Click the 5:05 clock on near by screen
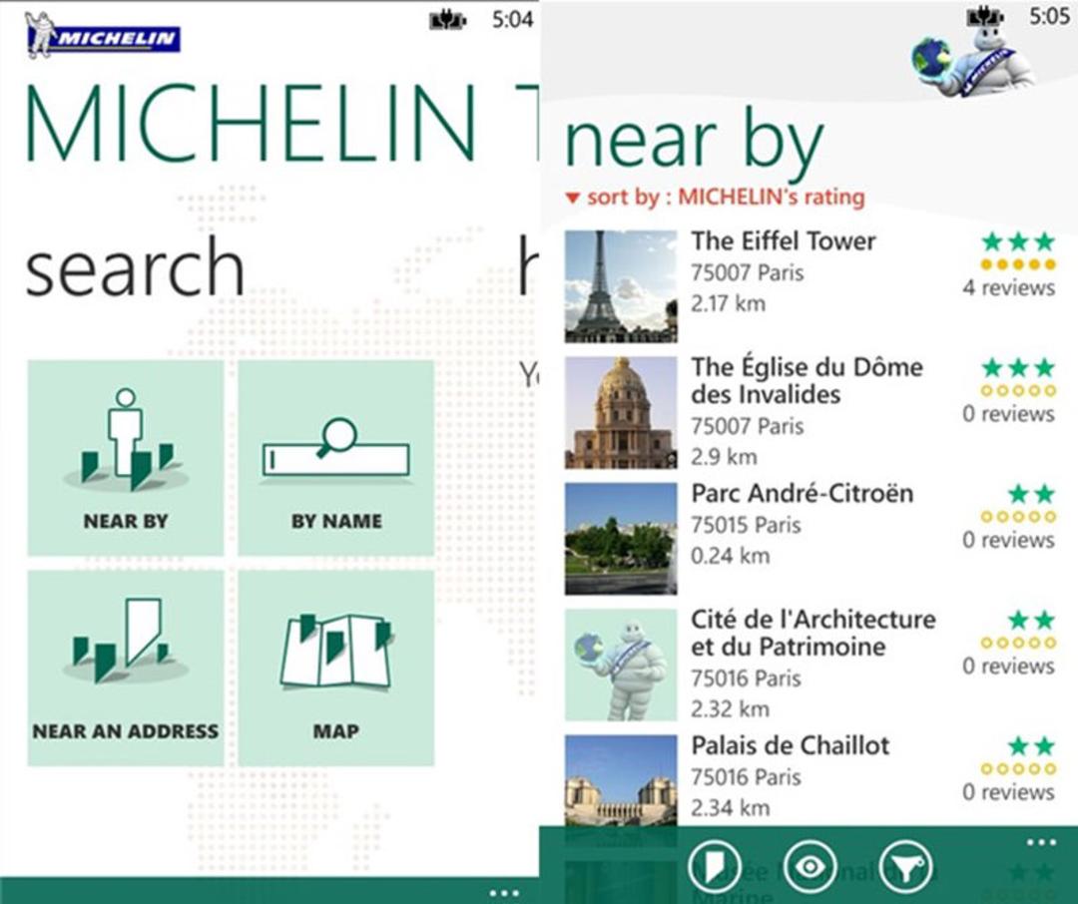The width and height of the screenshot is (1078, 904). (1049, 16)
